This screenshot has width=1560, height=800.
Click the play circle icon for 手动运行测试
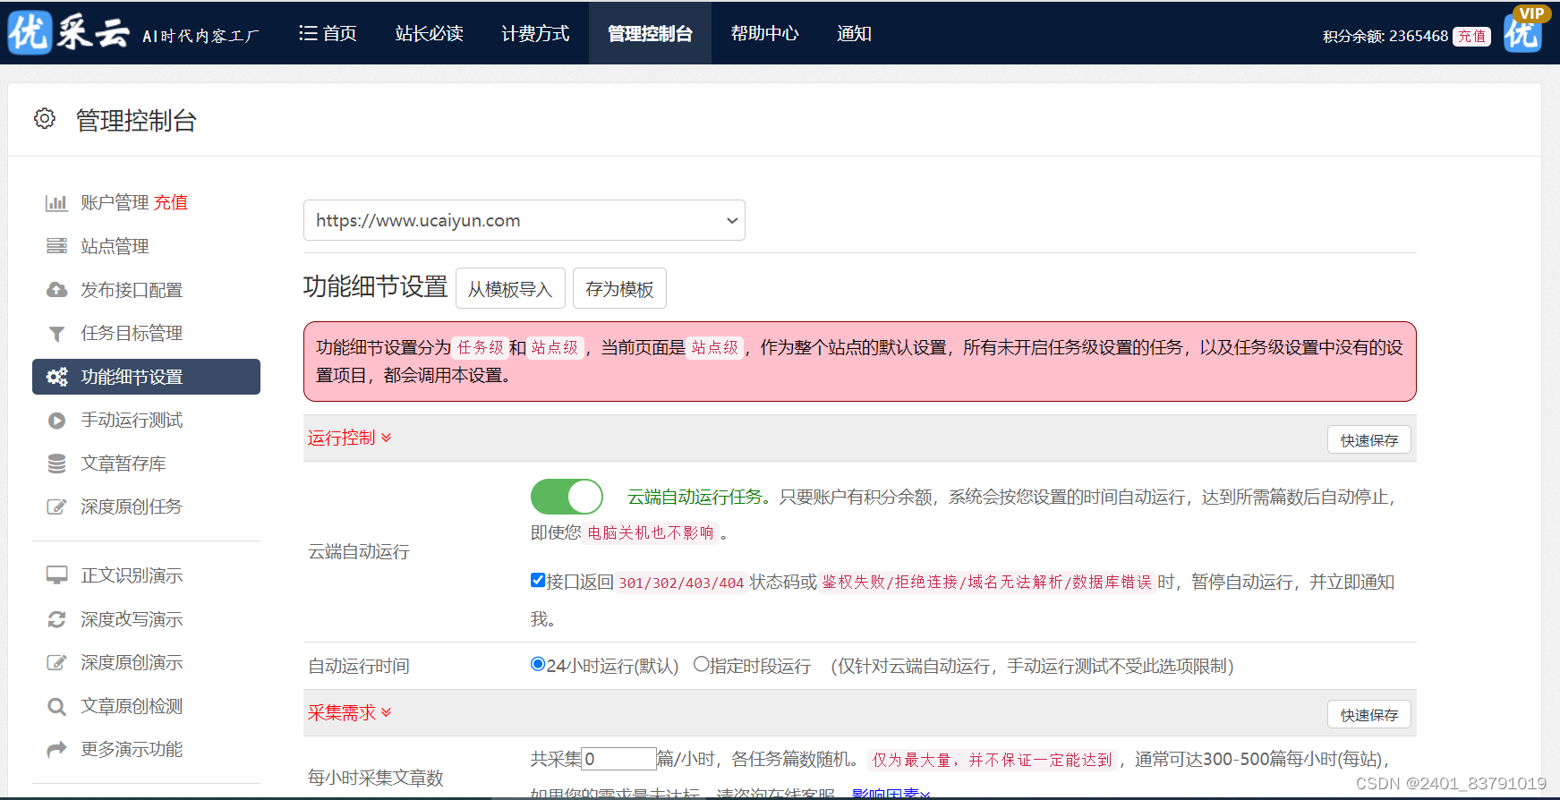(56, 421)
